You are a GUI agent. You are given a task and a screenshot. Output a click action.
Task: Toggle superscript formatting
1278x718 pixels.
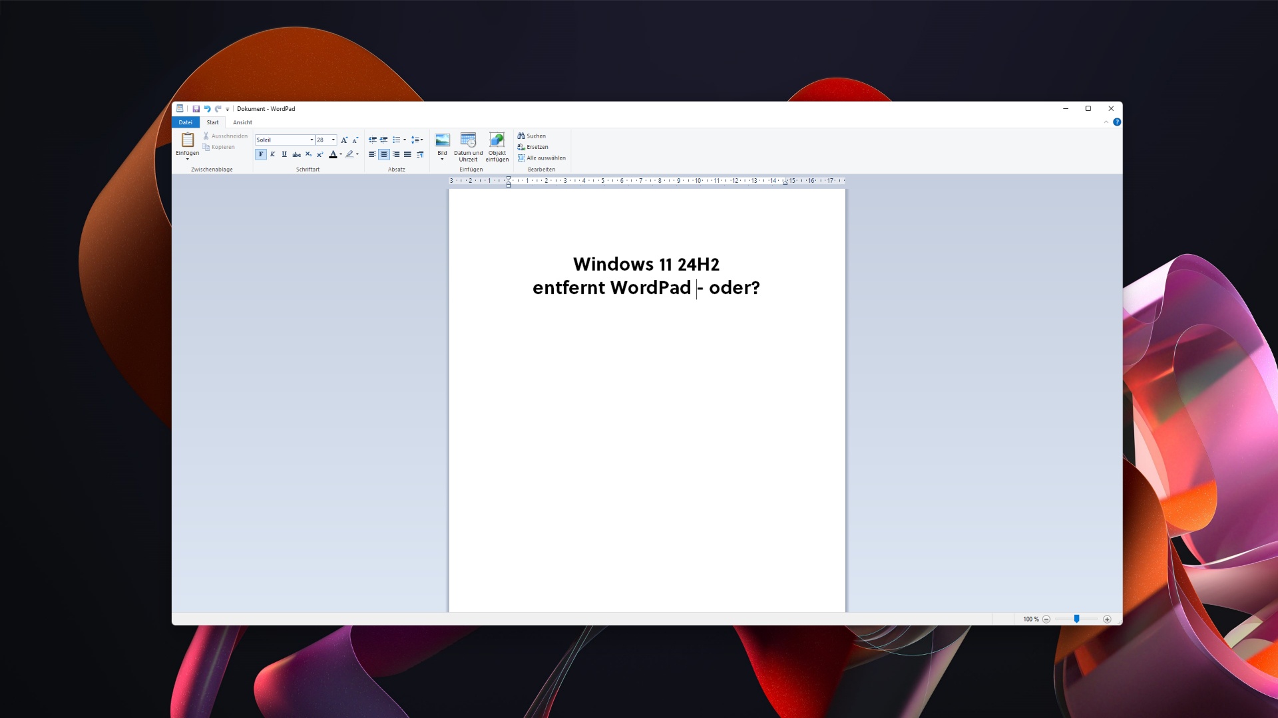[x=320, y=154]
